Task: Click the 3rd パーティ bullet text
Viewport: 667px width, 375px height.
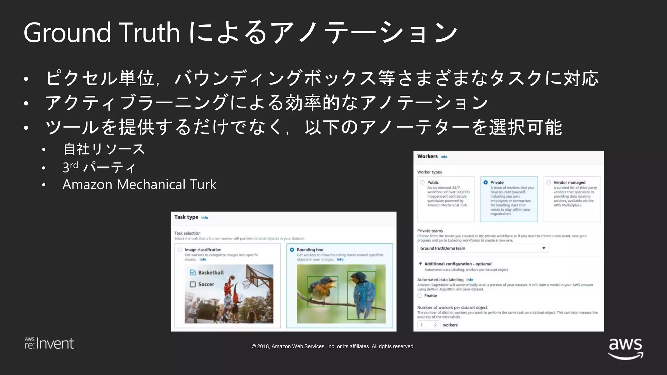Action: (99, 167)
